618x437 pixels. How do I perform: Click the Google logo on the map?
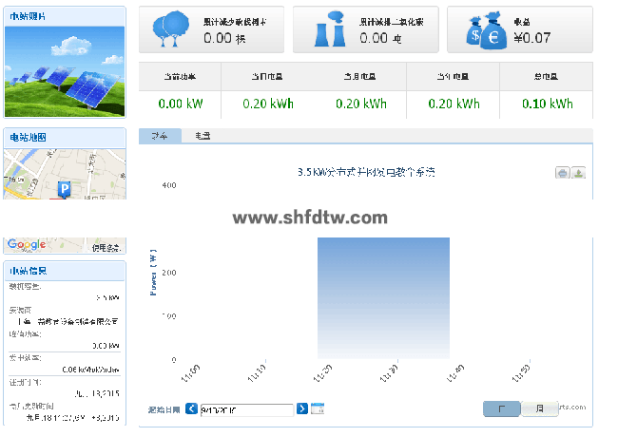coord(27,245)
